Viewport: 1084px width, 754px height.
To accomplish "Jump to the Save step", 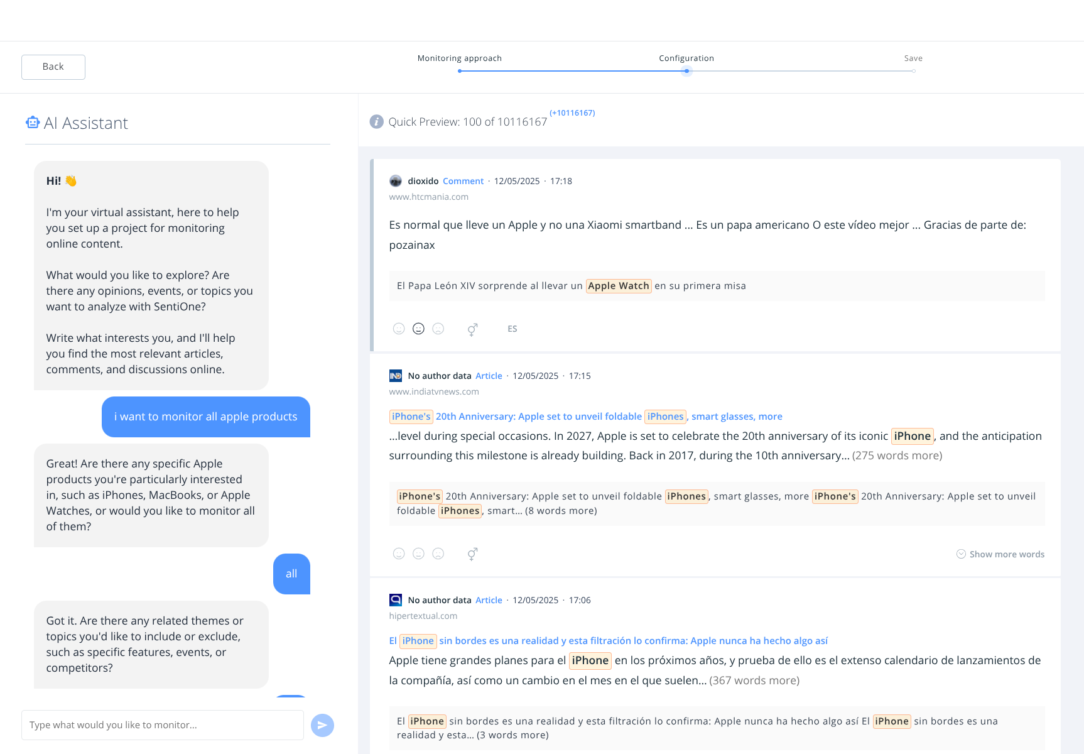I will point(913,58).
